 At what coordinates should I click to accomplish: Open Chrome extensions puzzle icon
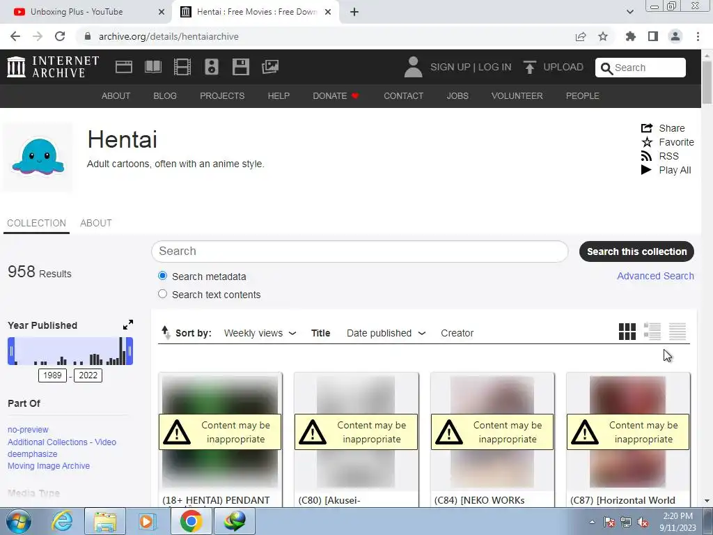click(x=630, y=36)
